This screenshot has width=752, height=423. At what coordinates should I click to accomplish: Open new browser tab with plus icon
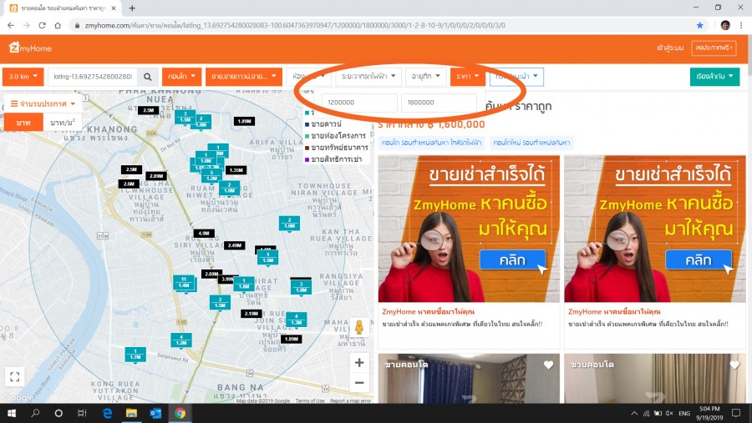pos(132,8)
